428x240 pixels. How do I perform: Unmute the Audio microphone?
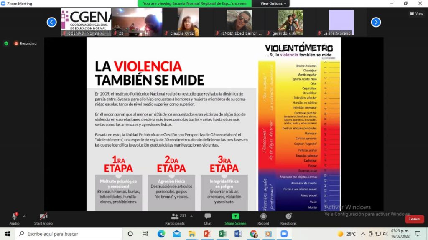(x=14, y=219)
